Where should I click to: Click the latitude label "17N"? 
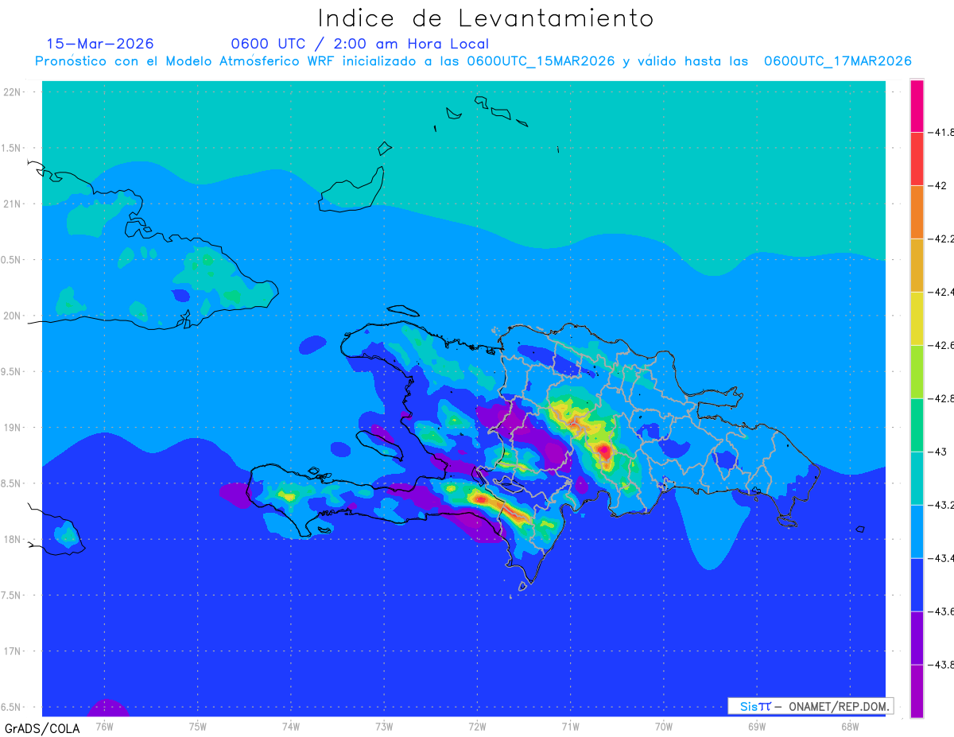(14, 651)
